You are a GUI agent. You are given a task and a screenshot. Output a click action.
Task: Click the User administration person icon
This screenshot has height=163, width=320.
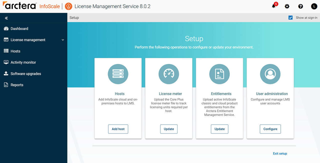[x=270, y=74]
